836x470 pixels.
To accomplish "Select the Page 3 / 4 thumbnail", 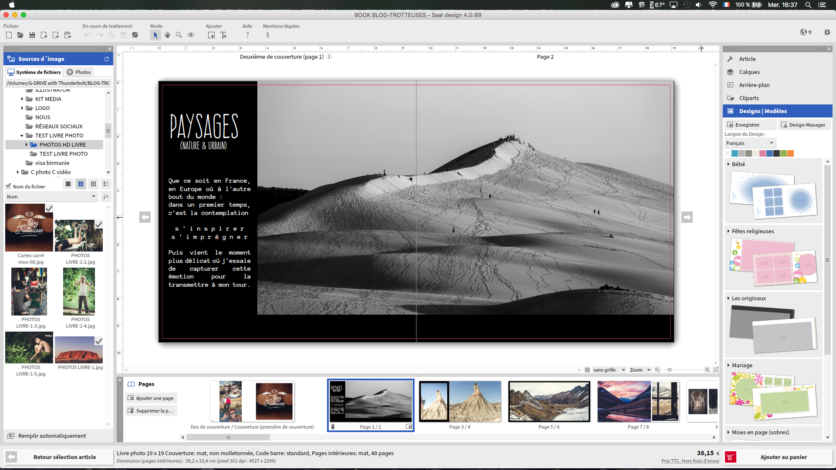I will [460, 402].
